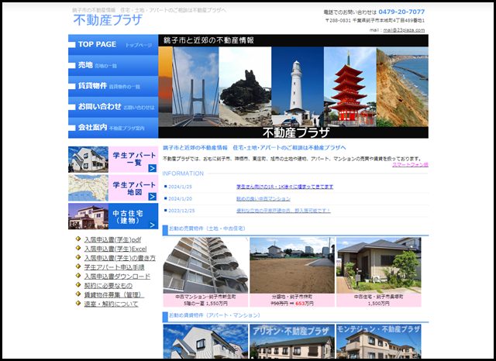Viewport: 496px width, 361px height.
Task: Click the INFORMATION heading
Action: pos(183,174)
